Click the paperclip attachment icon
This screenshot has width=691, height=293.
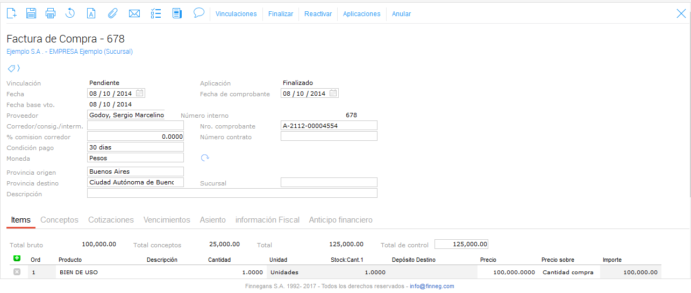click(112, 13)
